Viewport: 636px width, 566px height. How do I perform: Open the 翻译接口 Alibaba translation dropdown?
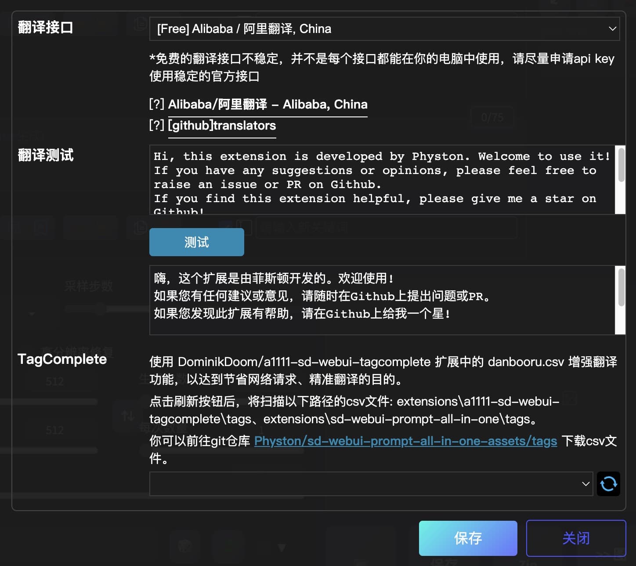point(378,29)
